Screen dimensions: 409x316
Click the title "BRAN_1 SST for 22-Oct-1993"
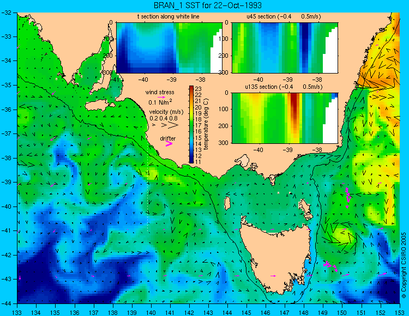[207, 5]
